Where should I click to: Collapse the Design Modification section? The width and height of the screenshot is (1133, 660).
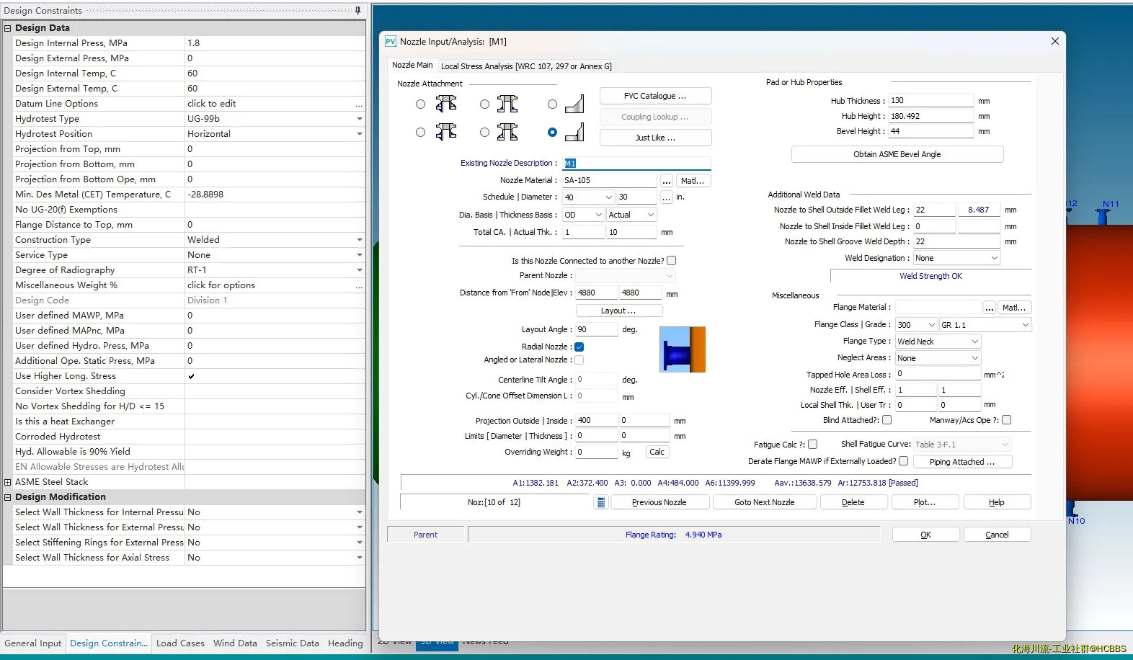click(x=8, y=497)
